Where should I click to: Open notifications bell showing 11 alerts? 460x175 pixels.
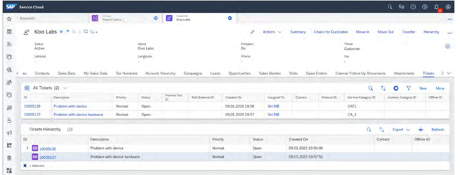pos(436,6)
